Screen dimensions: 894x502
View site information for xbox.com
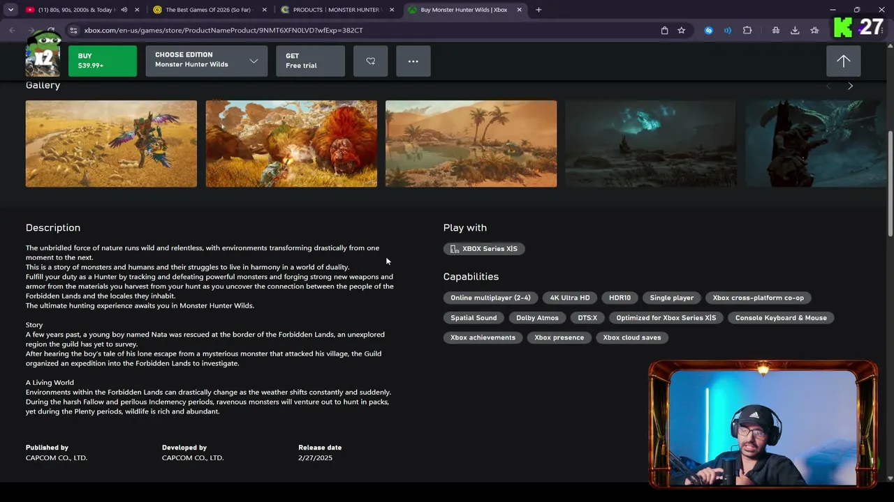[x=73, y=30]
